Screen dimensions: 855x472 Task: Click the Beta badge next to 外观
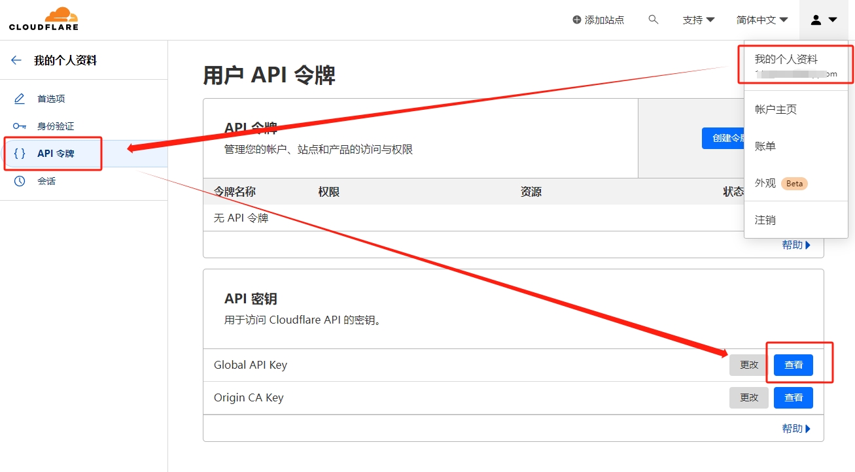coord(795,184)
